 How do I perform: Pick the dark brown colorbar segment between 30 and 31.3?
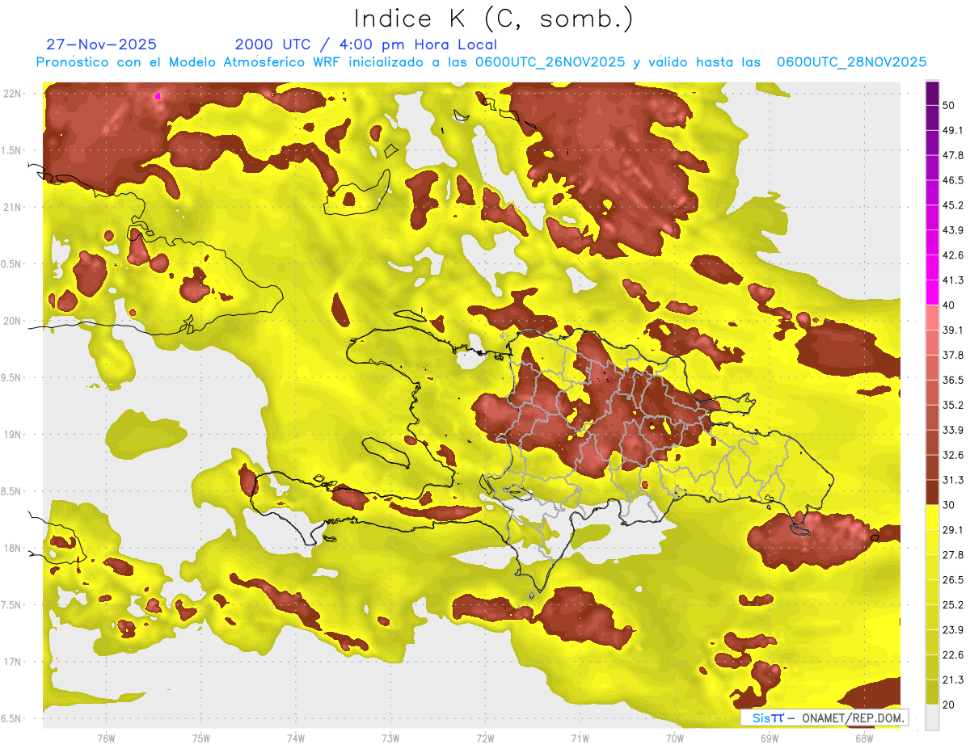(932, 492)
